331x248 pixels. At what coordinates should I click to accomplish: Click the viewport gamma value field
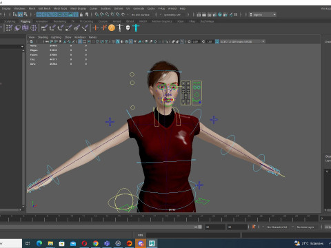[209, 41]
